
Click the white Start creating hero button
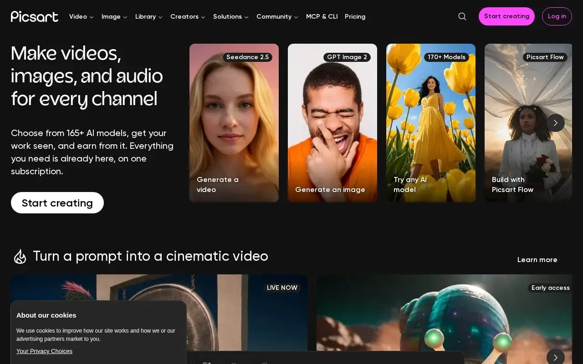click(x=57, y=203)
